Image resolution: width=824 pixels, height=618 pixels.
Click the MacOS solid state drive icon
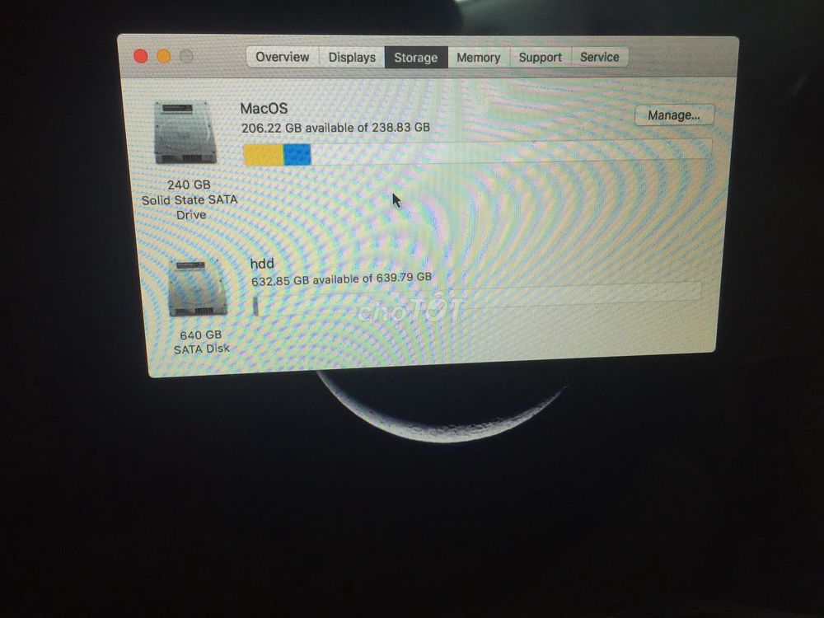tap(185, 133)
